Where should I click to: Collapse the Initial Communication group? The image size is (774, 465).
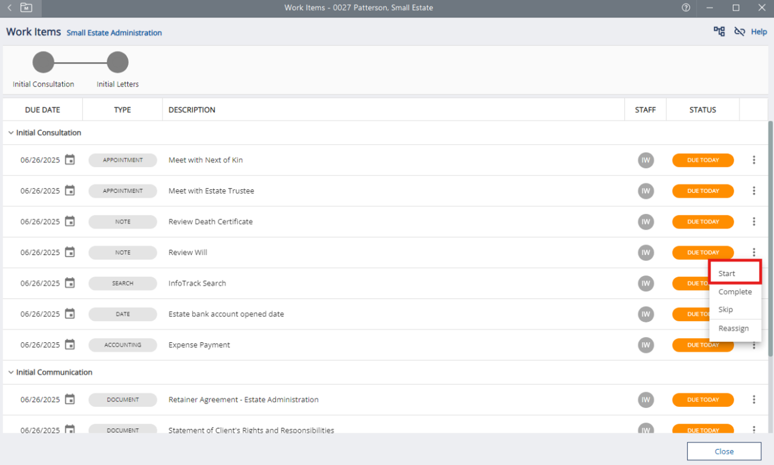(x=11, y=373)
